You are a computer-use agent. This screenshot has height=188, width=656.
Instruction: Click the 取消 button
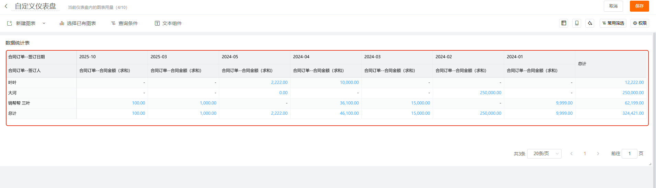point(613,6)
